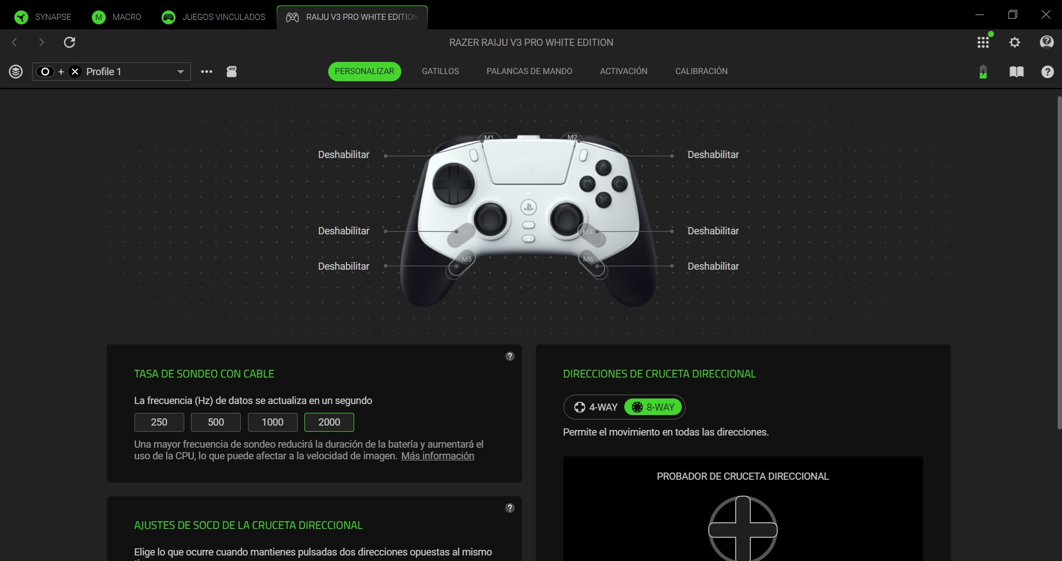Click the onboard memory storage icon
The width and height of the screenshot is (1062, 561).
tap(231, 71)
